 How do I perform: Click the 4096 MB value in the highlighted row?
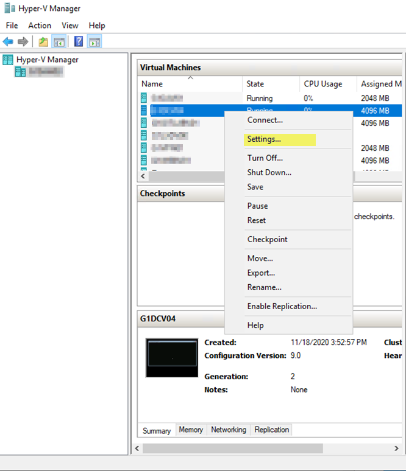click(375, 111)
